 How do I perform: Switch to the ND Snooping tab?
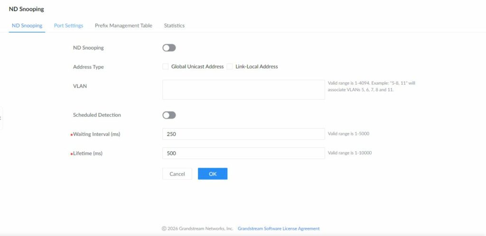[x=27, y=26]
